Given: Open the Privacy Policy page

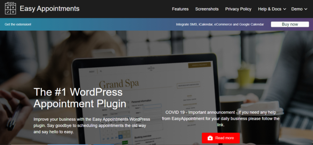Looking at the screenshot, I should (x=238, y=9).
